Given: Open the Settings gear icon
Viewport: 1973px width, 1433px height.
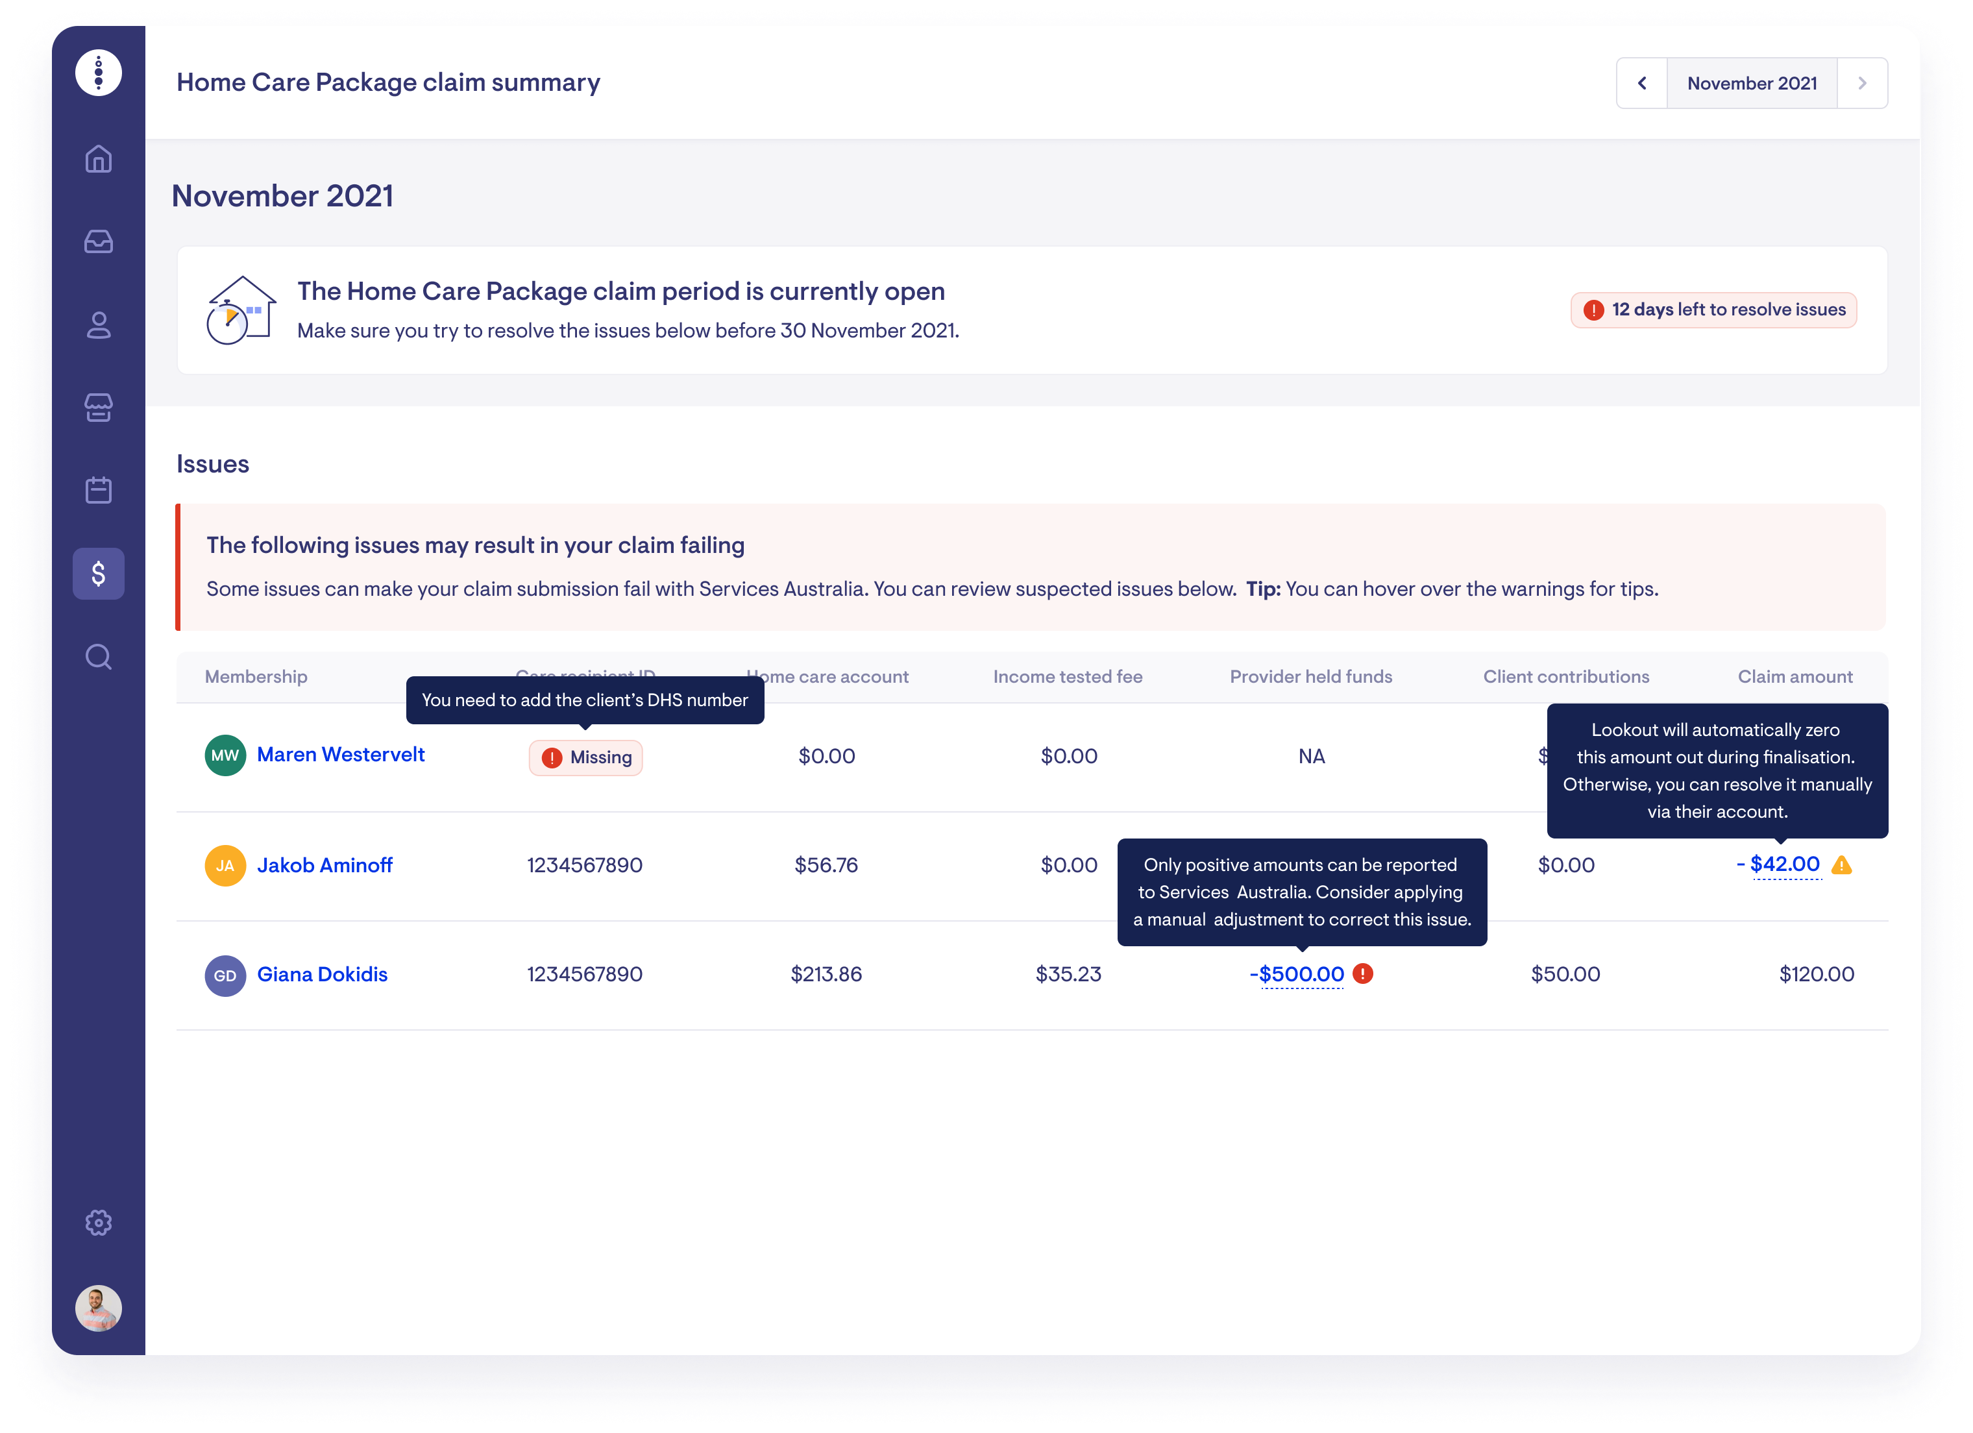Looking at the screenshot, I should tap(98, 1223).
